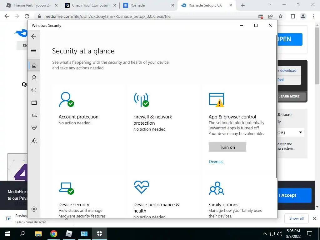Go back in Windows Security navigation
The width and height of the screenshot is (320, 240).
coord(34,37)
